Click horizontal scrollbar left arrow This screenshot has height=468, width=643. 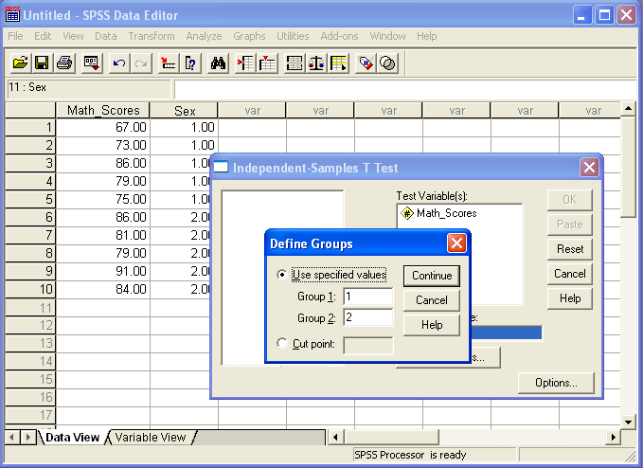[x=335, y=438]
